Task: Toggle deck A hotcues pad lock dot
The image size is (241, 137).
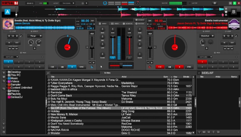Action: [43, 57]
